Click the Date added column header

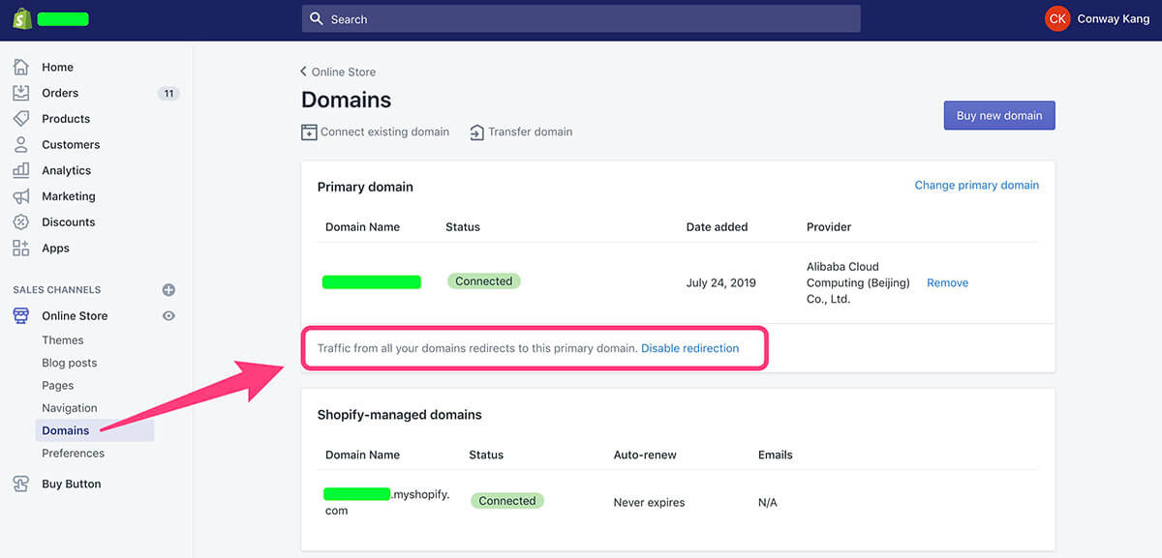pyautogui.click(x=718, y=226)
